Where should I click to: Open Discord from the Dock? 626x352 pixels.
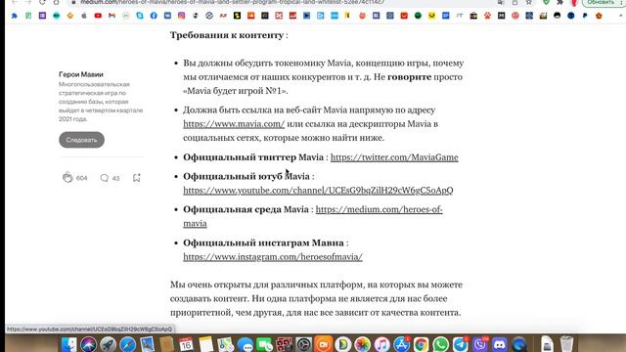(500, 344)
